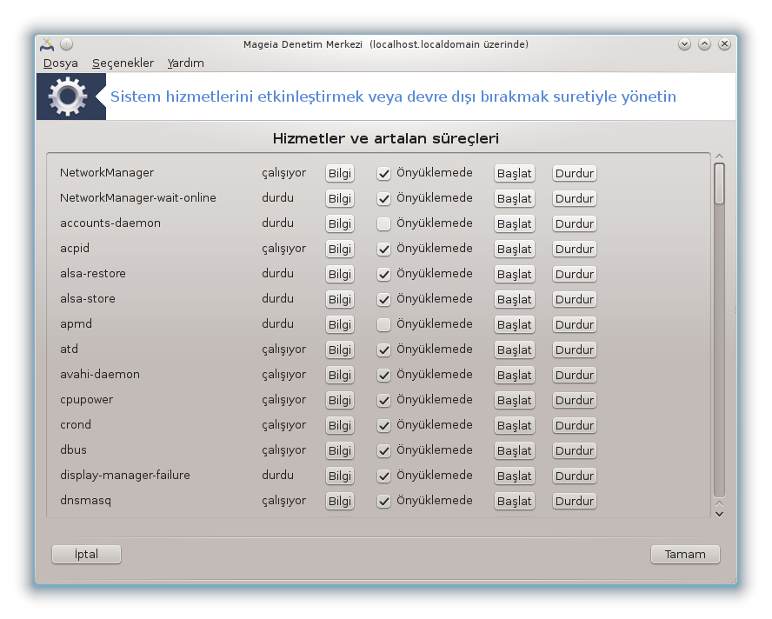Viewport: 772px width, 619px height.
Task: Uncheck Önyüklemede for dnsmasq
Action: [x=383, y=501]
